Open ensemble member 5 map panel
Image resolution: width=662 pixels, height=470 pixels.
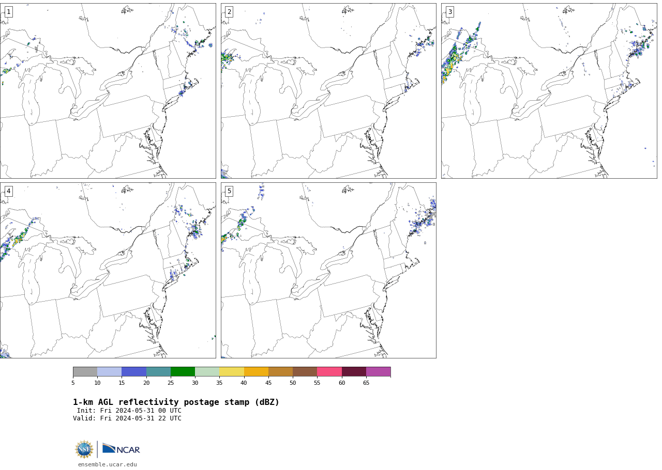coord(328,270)
